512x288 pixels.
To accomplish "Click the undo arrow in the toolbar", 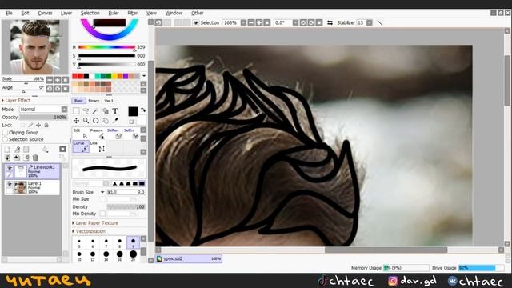I will pyautogui.click(x=158, y=23).
